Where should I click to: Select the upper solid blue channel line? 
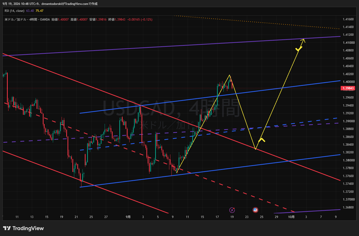pos(210,97)
